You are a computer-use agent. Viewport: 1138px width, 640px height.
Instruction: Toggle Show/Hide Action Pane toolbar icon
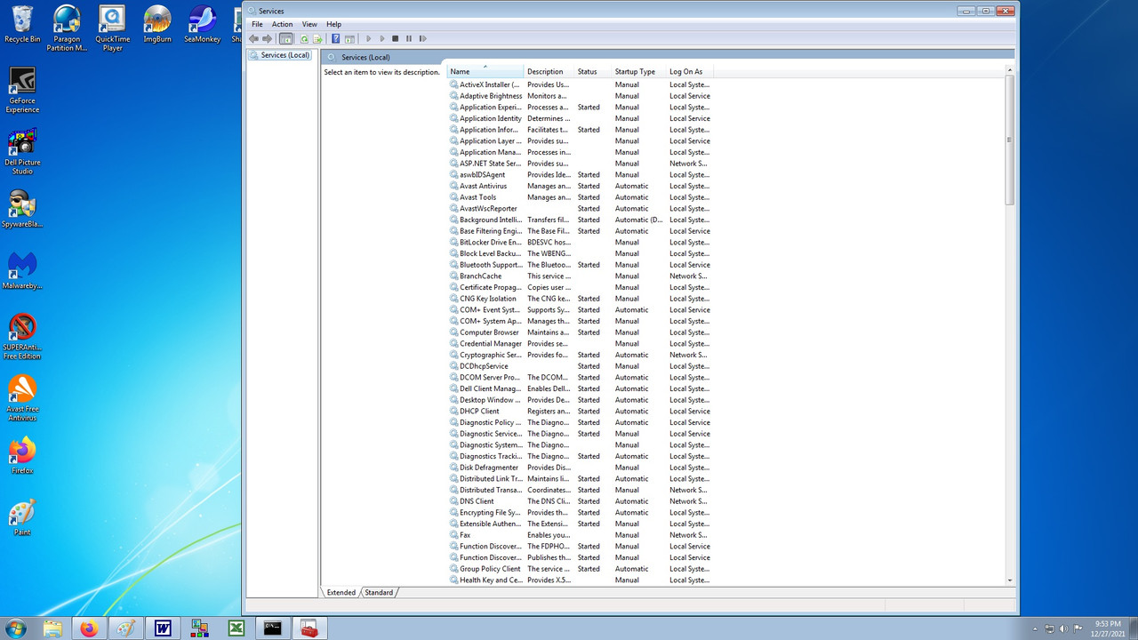pyautogui.click(x=349, y=39)
